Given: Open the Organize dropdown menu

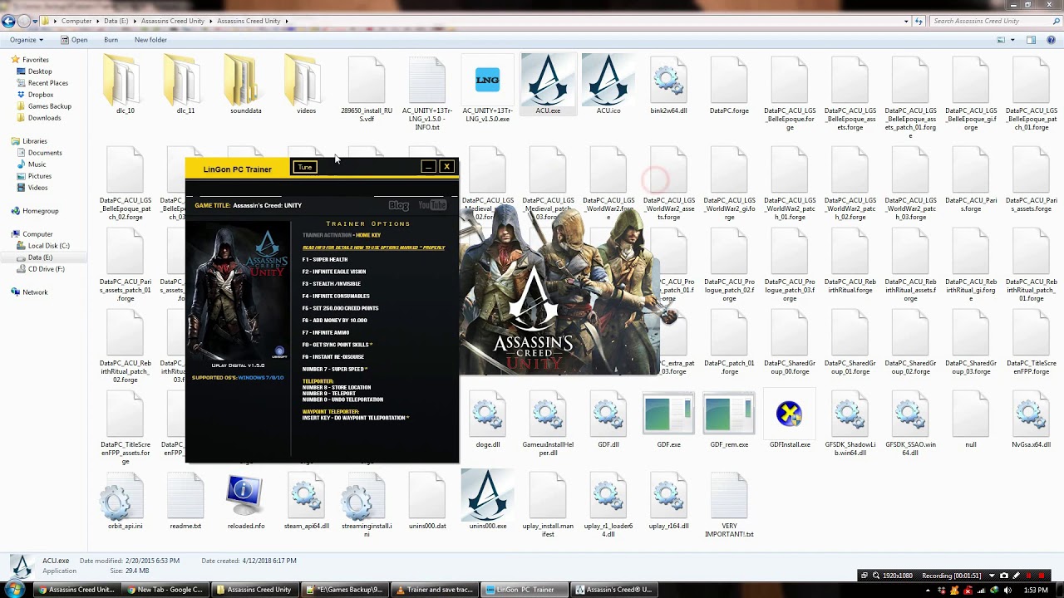Looking at the screenshot, I should pyautogui.click(x=26, y=40).
